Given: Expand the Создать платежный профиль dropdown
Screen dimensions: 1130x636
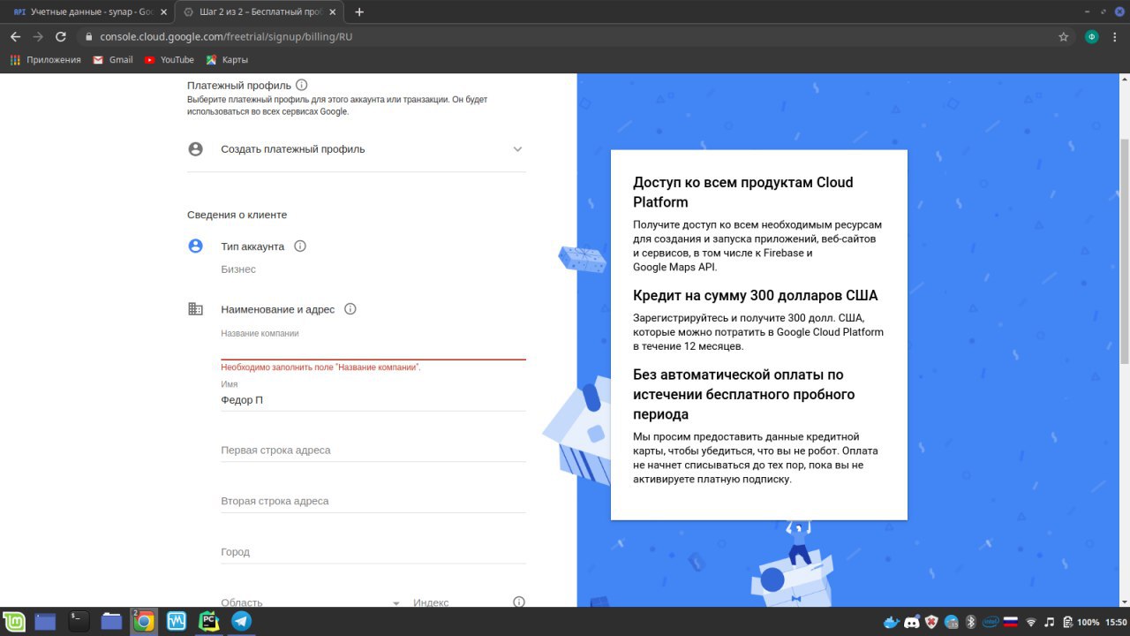Looking at the screenshot, I should (357, 149).
